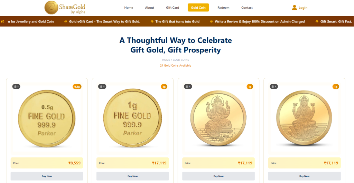Click weight badge on 1g Fine Gold card

pos(164,87)
